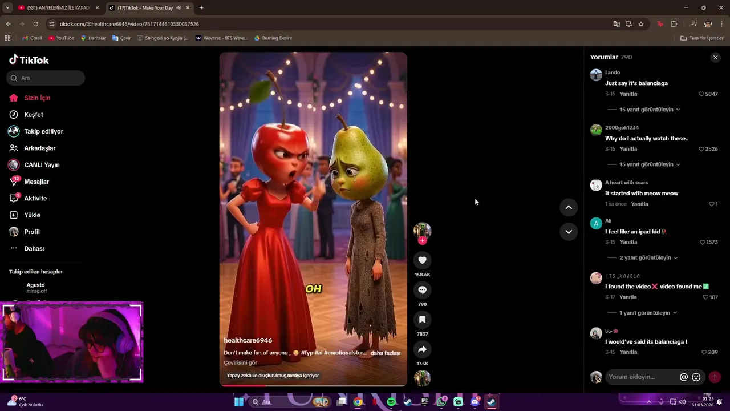The height and width of the screenshot is (411, 730).
Task: Reply to 'It started with meow meow' comment
Action: pos(639,204)
